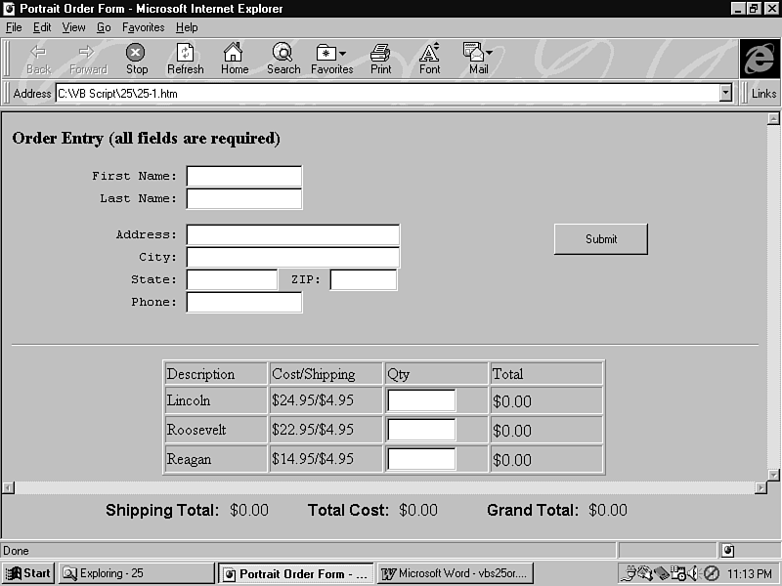Click the Lincoln Qty input box
782x586 pixels.
[421, 400]
